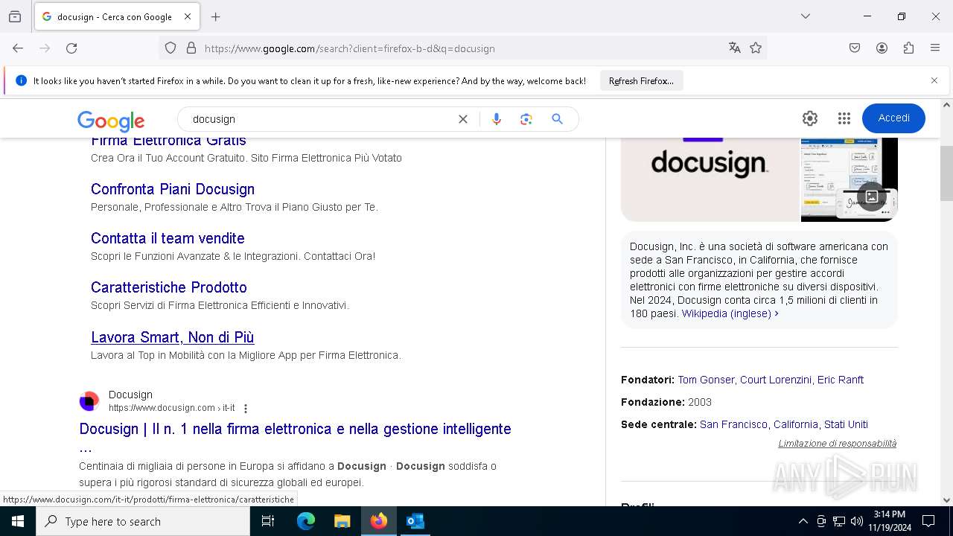953x536 pixels.
Task: List all tabs dropdown arrow
Action: click(x=805, y=16)
